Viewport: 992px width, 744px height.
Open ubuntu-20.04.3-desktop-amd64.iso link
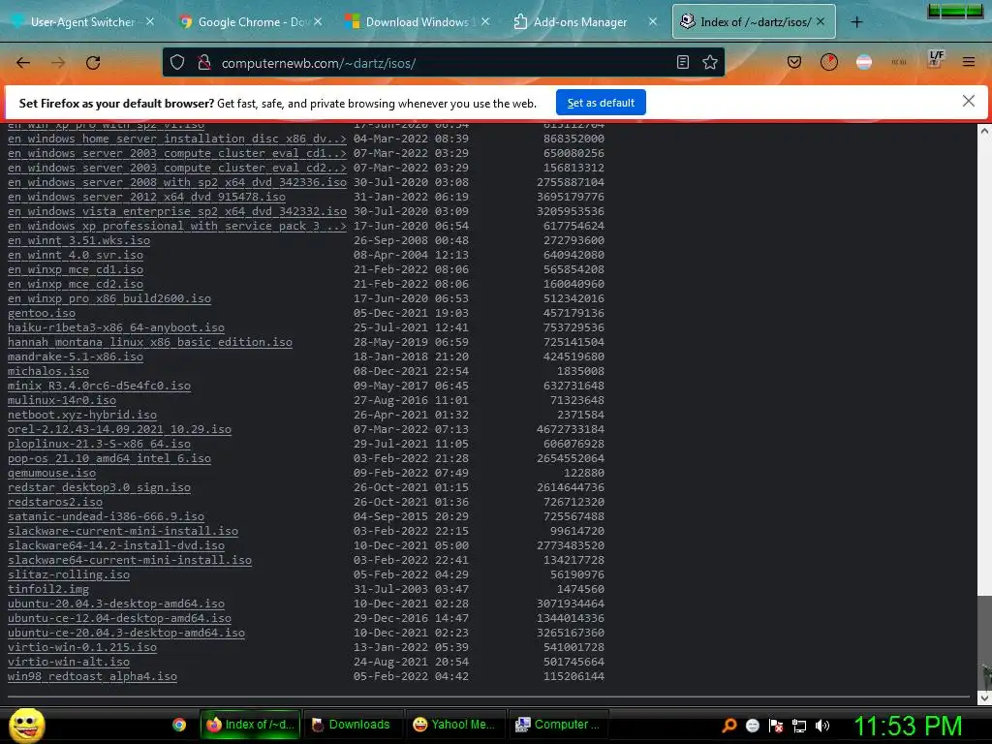[x=116, y=604]
